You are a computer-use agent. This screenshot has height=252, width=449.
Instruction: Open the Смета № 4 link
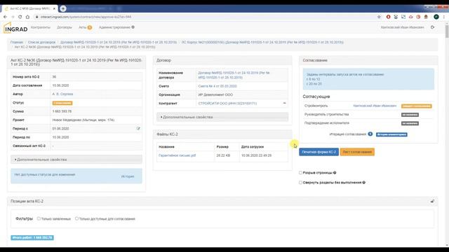click(217, 86)
